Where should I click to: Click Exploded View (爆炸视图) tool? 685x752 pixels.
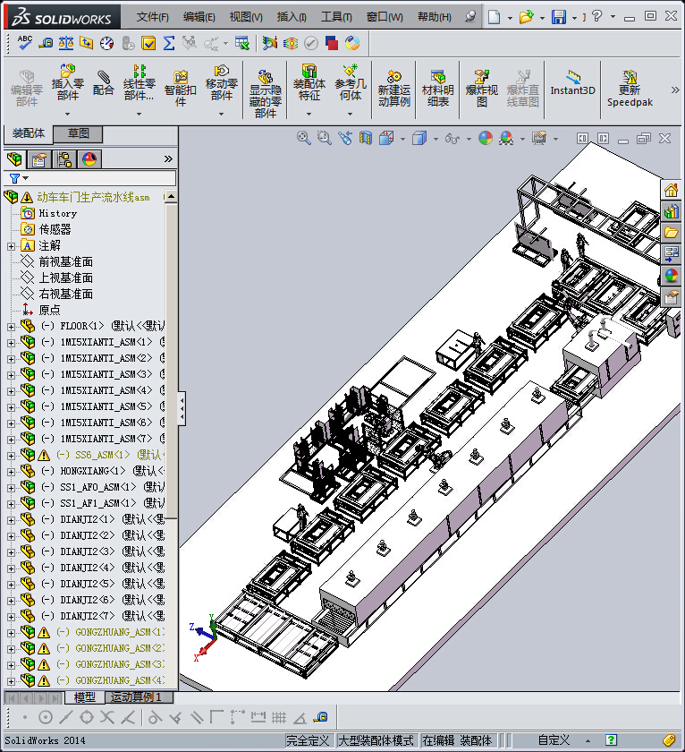[481, 89]
